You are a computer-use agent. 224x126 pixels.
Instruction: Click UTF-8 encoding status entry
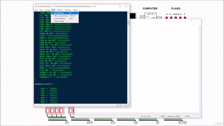(x=187, y=117)
